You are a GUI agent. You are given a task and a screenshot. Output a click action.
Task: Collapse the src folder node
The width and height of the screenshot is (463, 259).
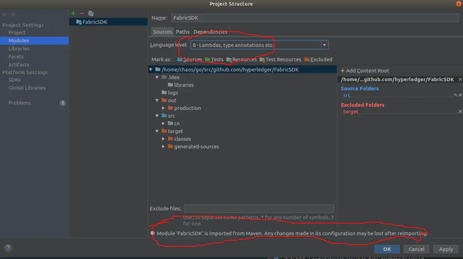157,116
